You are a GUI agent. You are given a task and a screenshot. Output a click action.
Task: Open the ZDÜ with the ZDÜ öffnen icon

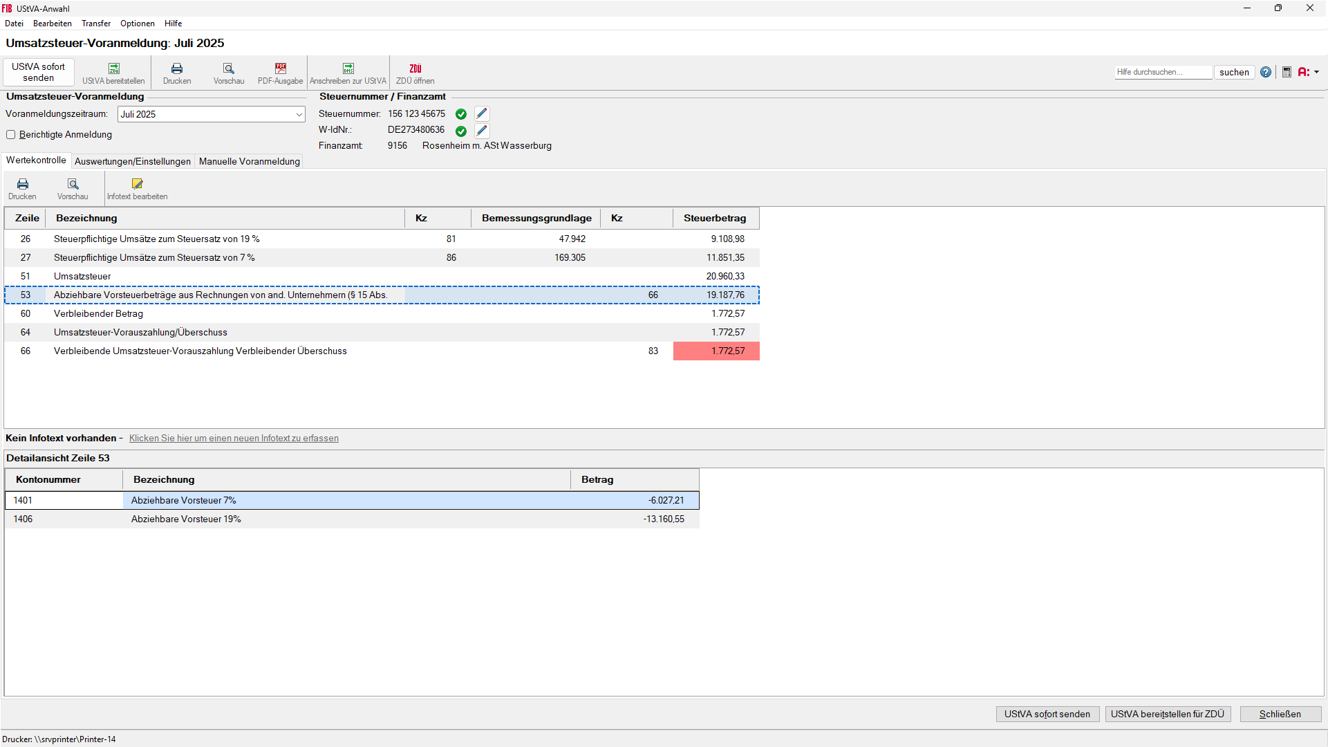(x=415, y=73)
